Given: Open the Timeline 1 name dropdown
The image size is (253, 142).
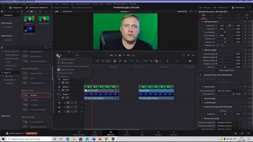Looking at the screenshot, I should point(125,11).
